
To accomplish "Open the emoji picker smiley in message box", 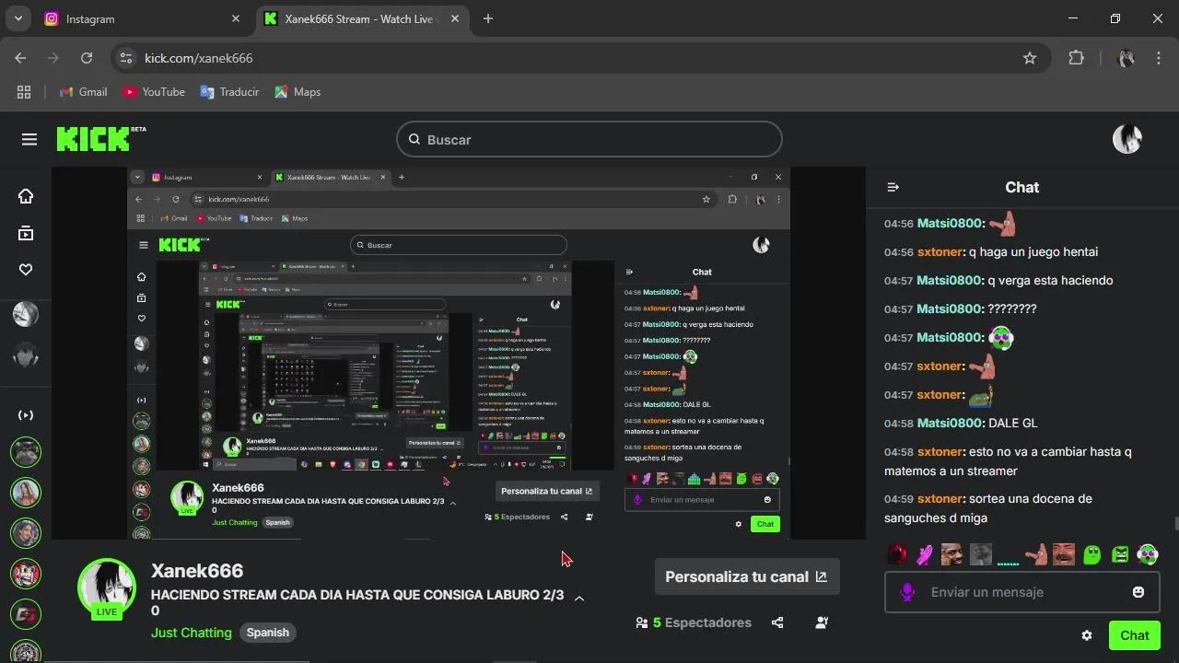I will [x=1138, y=592].
